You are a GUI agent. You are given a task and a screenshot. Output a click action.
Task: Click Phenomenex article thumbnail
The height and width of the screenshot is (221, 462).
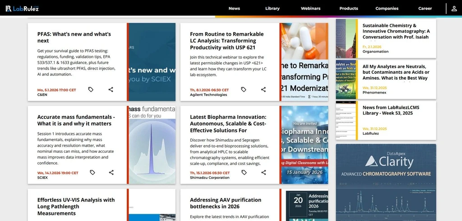click(346, 80)
